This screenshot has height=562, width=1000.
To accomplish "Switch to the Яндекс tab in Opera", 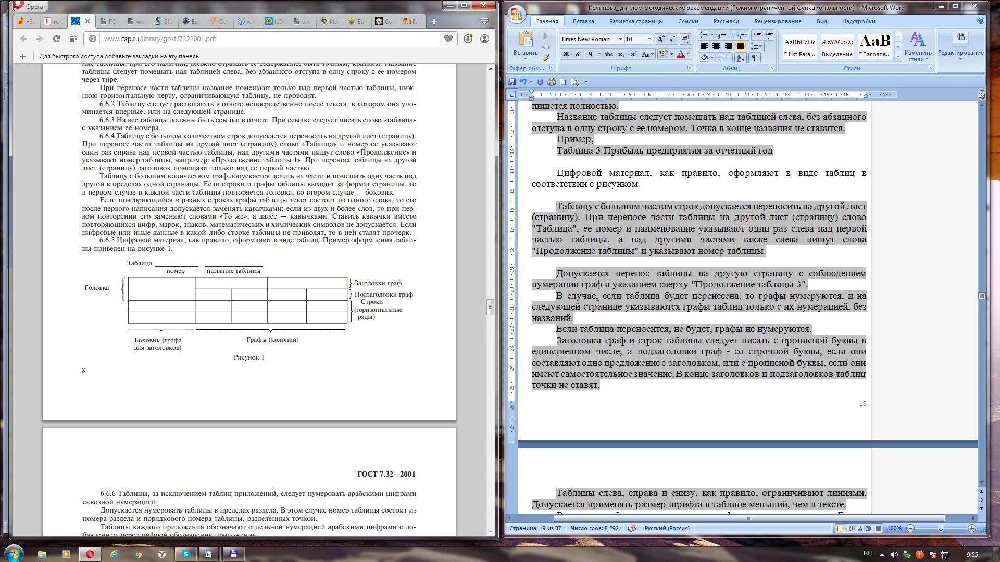I will 53,21.
